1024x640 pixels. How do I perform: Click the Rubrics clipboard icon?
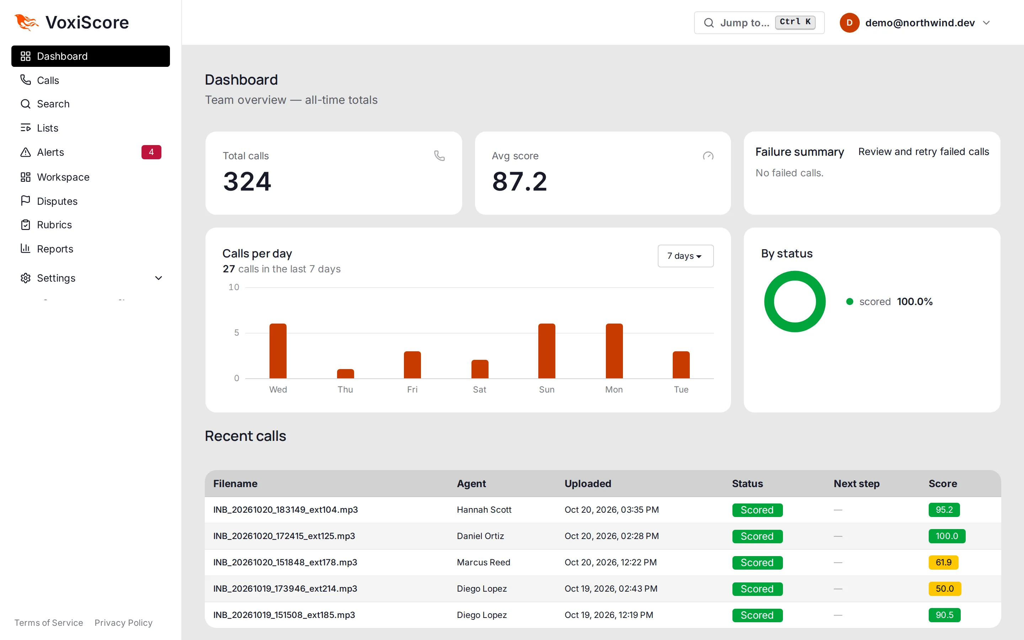[25, 225]
